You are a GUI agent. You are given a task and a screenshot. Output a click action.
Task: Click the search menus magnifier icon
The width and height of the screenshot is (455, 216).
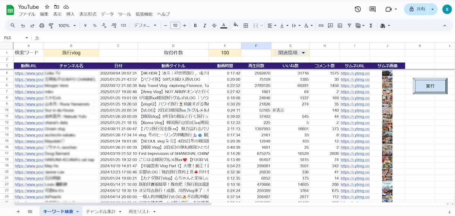click(x=13, y=26)
